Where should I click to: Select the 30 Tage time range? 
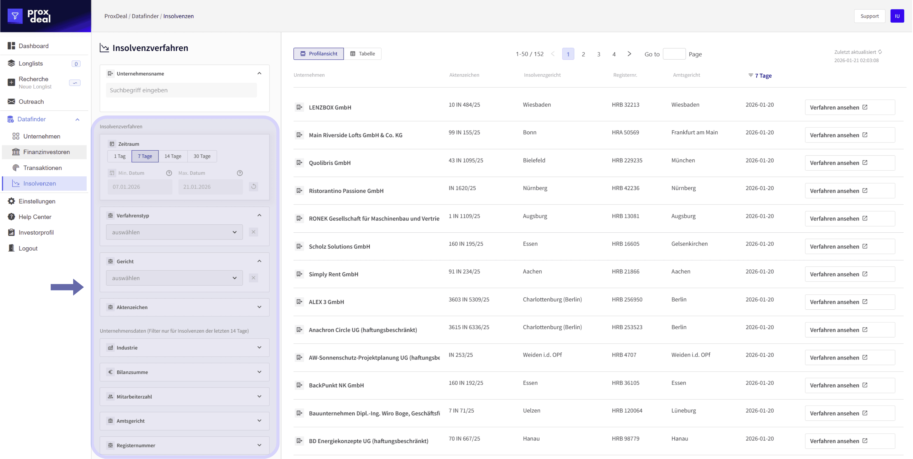pyautogui.click(x=202, y=156)
